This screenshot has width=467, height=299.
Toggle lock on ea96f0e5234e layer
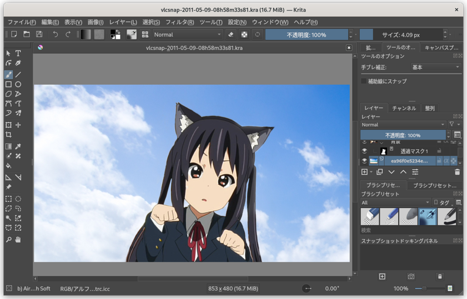[439, 161]
